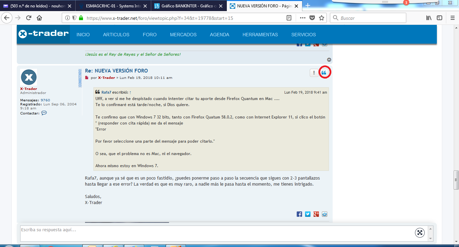Click the browser forward arrow
This screenshot has width=459, height=247.
(x=18, y=18)
